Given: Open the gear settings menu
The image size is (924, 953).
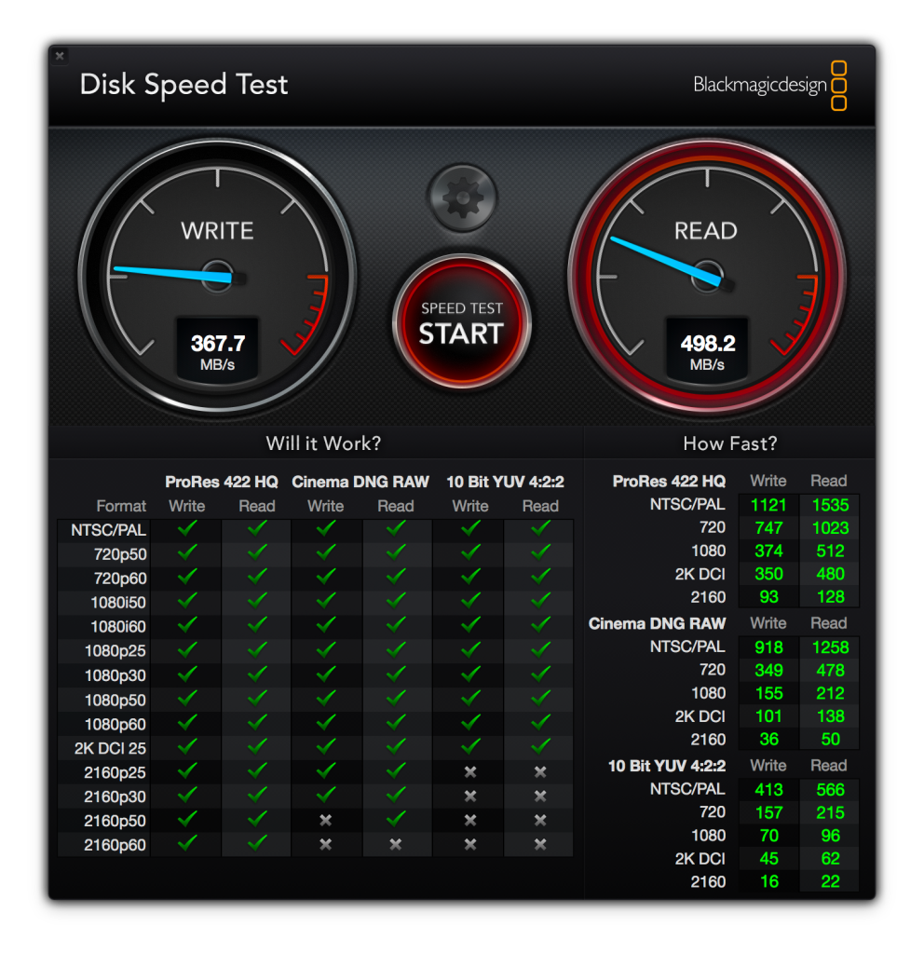Looking at the screenshot, I should [x=462, y=197].
